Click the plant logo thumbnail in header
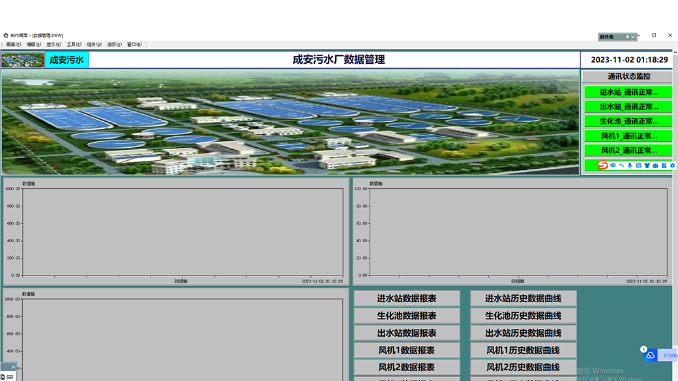This screenshot has width=678, height=381. pyautogui.click(x=23, y=60)
